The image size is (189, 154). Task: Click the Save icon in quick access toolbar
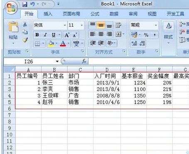tap(25, 4)
